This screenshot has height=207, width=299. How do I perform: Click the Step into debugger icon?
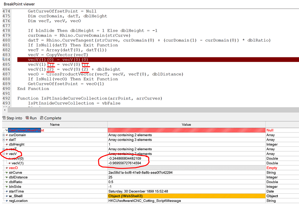(4, 118)
